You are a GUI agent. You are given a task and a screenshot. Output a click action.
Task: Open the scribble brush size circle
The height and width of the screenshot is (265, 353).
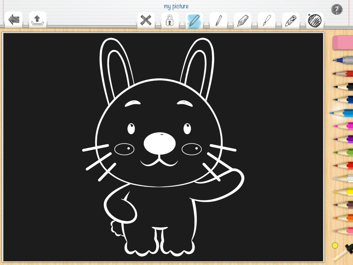315,21
